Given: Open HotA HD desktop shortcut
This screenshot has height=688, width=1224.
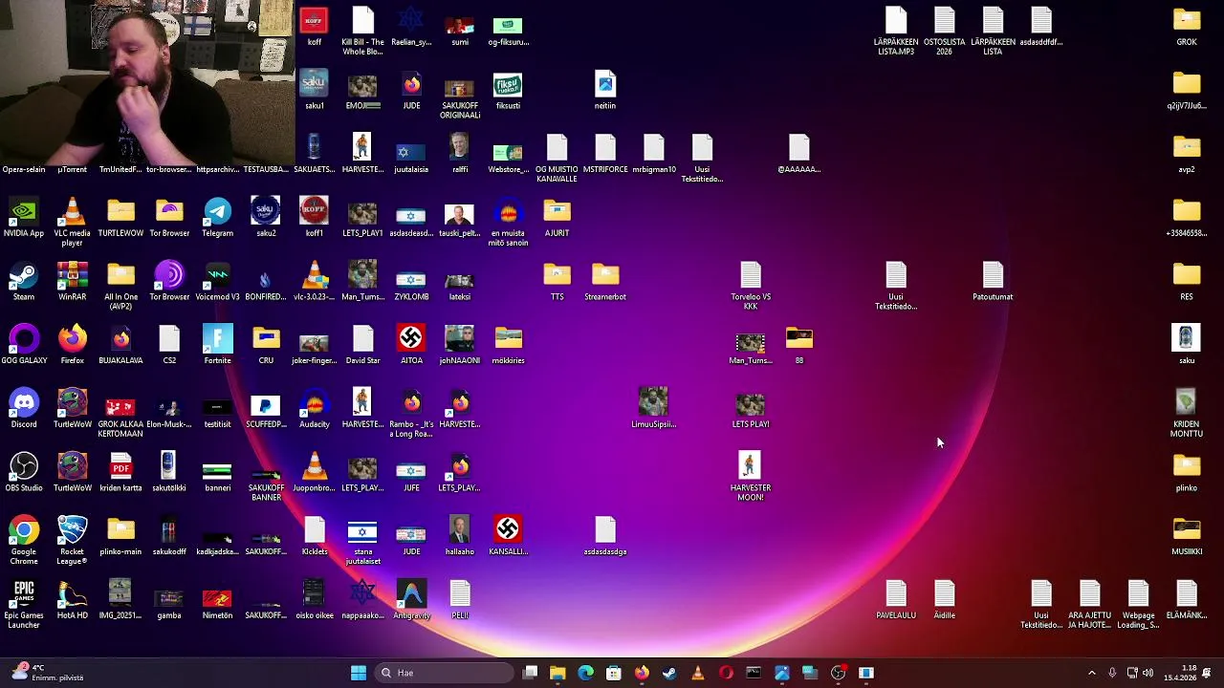Looking at the screenshot, I should click(72, 600).
